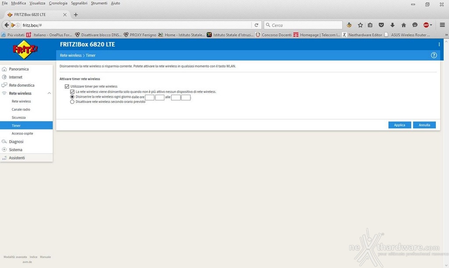Open the Aiuto menu

coord(115,3)
